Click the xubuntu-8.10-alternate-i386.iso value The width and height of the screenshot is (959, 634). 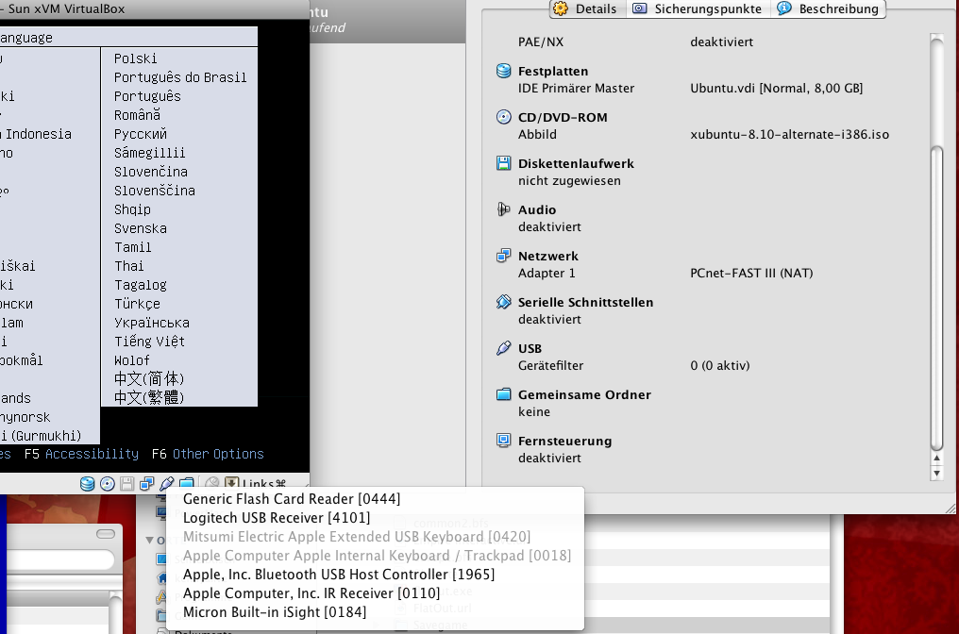[790, 135]
